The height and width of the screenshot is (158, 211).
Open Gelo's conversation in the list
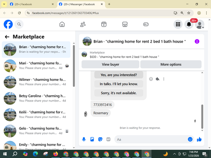(x=36, y=131)
